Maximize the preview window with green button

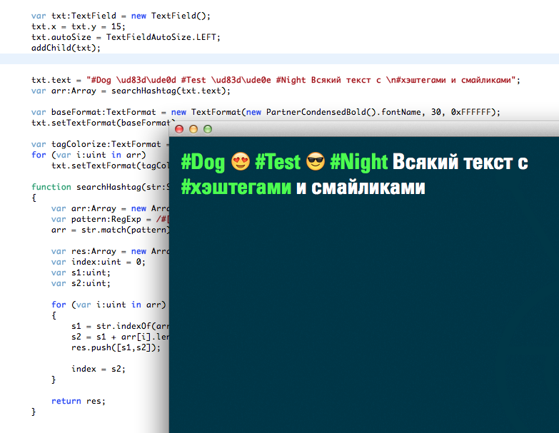[x=208, y=129]
